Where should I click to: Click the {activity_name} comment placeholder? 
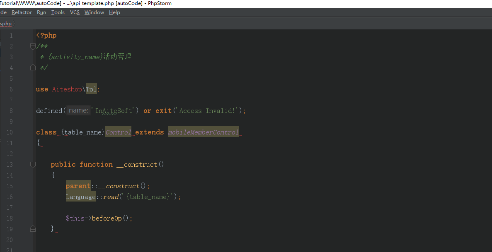[75, 57]
